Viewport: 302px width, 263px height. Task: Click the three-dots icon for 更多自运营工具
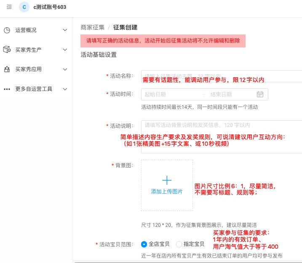click(7, 89)
